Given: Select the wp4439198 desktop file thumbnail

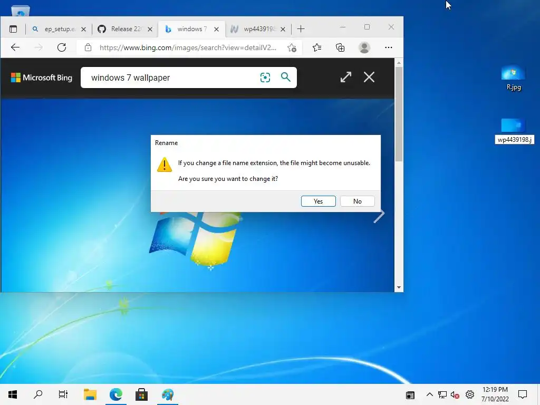Looking at the screenshot, I should point(513,126).
